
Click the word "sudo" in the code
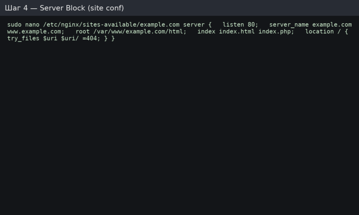click(14, 24)
